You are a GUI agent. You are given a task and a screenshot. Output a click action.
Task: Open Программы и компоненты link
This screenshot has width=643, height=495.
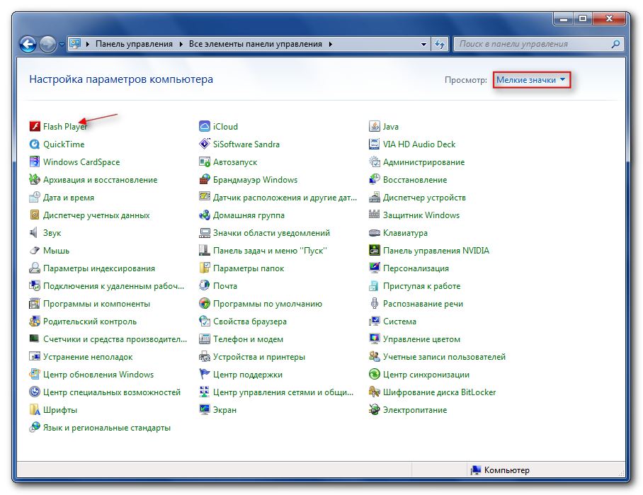tap(96, 304)
